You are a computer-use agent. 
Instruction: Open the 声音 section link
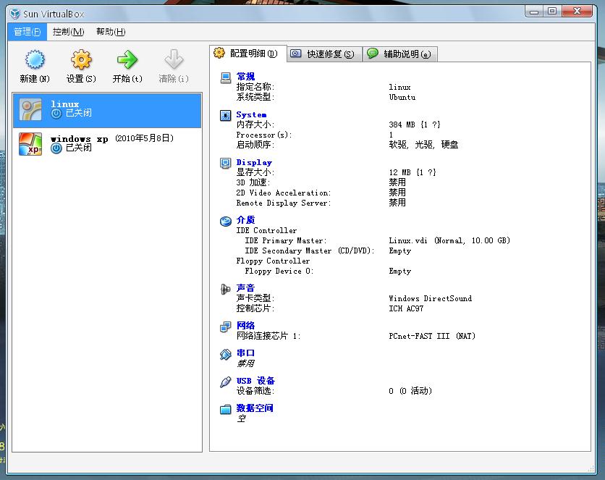245,288
